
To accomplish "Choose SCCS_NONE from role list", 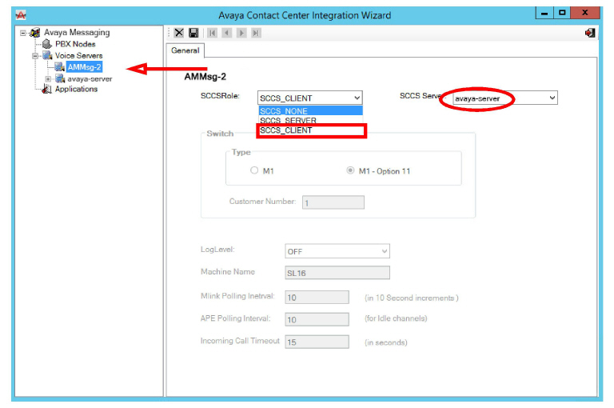I will (x=310, y=111).
